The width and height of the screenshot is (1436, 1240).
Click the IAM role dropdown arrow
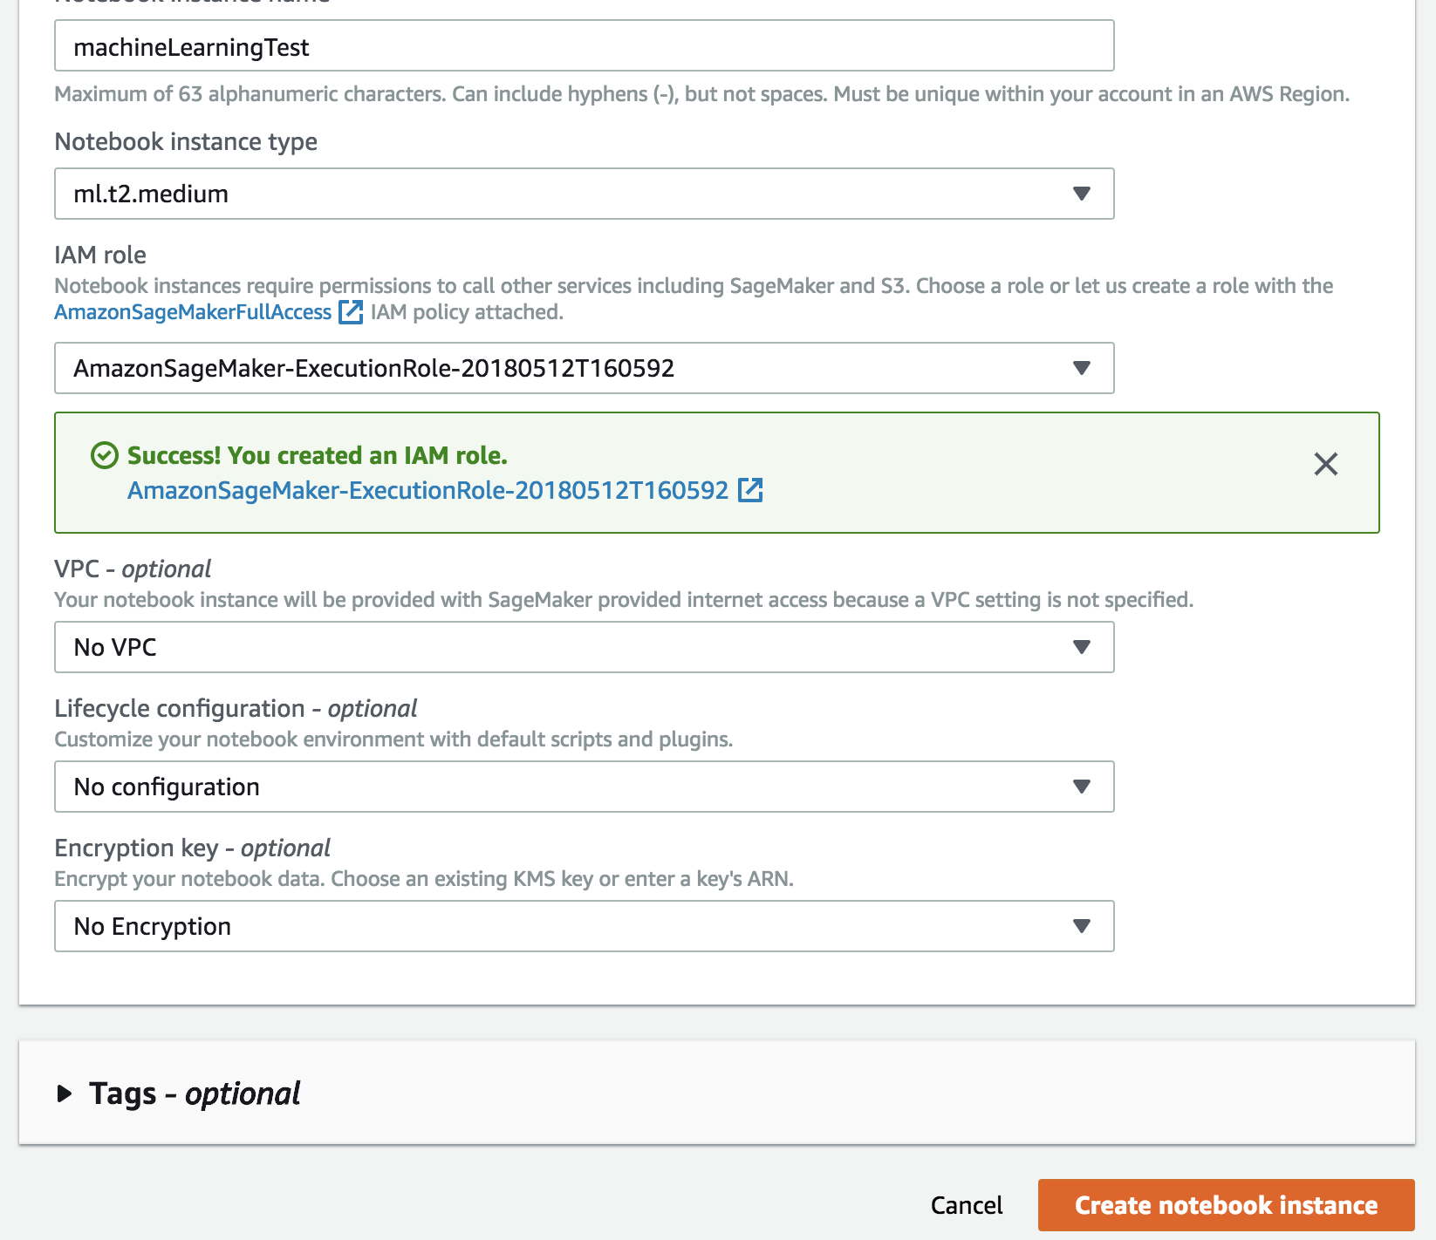(x=1081, y=368)
